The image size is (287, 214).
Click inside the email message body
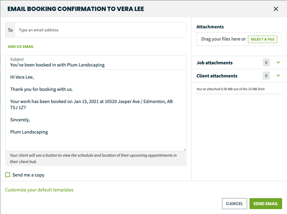pos(96,110)
